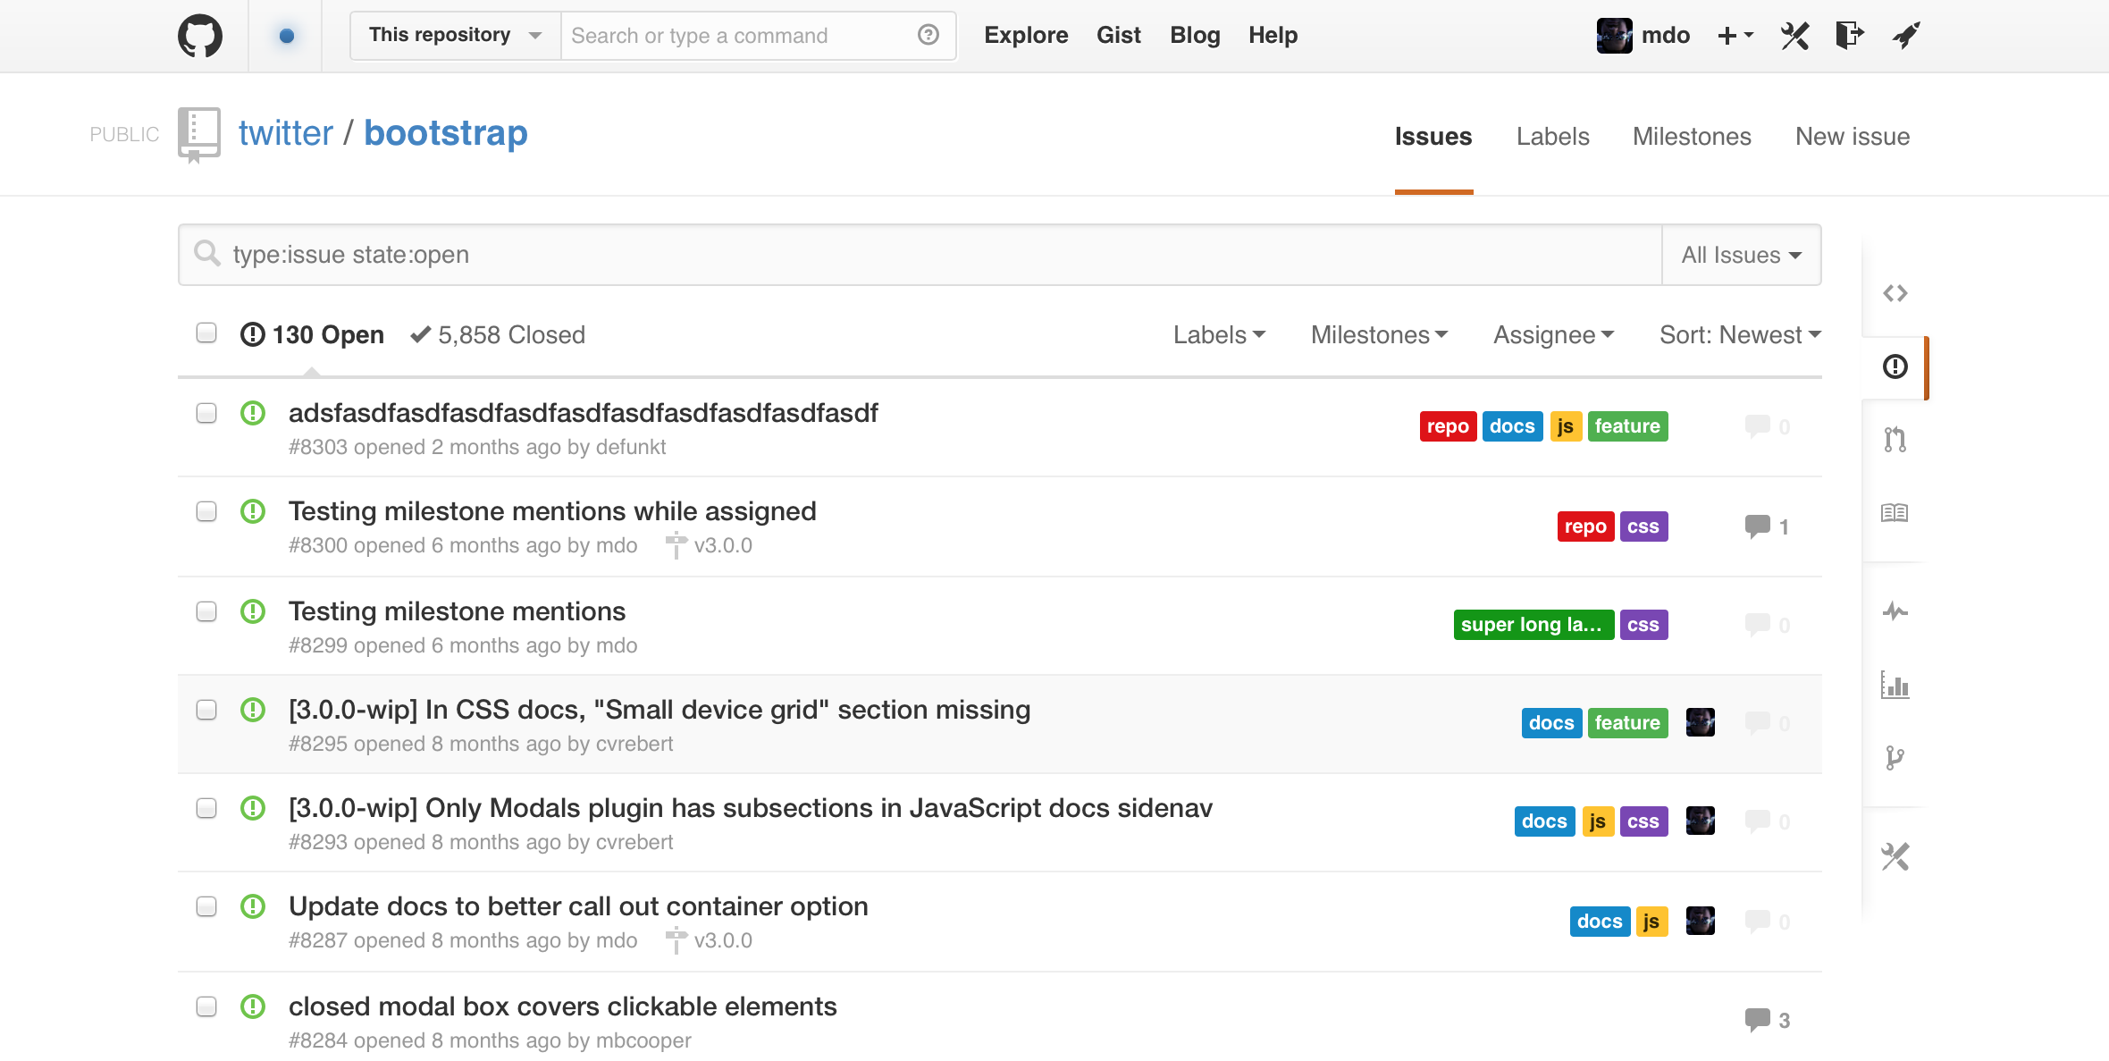Check the box for issue #8303

(x=206, y=413)
